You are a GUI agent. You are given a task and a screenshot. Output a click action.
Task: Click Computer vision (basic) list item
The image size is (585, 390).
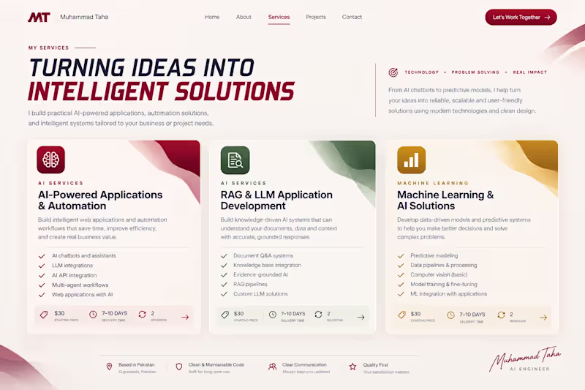pyautogui.click(x=439, y=274)
